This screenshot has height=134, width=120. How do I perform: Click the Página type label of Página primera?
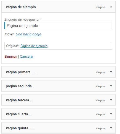[x=100, y=72]
